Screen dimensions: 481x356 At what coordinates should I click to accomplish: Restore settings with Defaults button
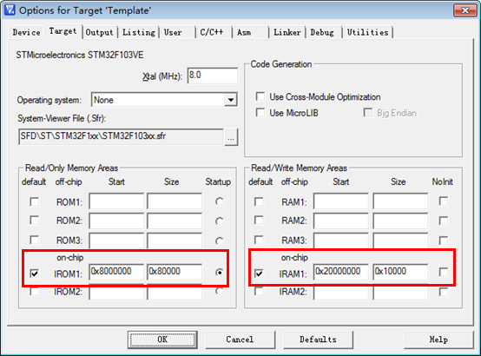point(318,340)
